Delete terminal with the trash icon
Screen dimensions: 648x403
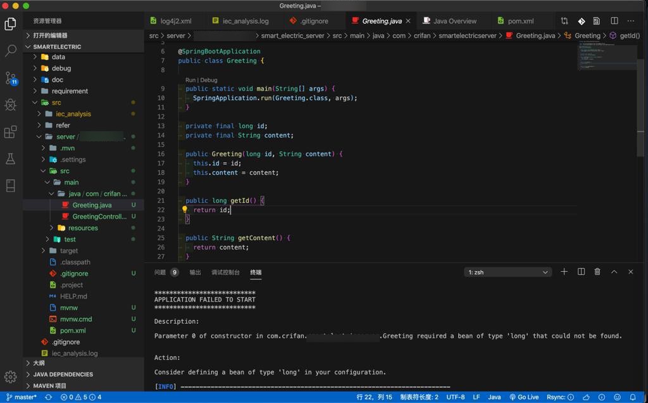click(597, 272)
